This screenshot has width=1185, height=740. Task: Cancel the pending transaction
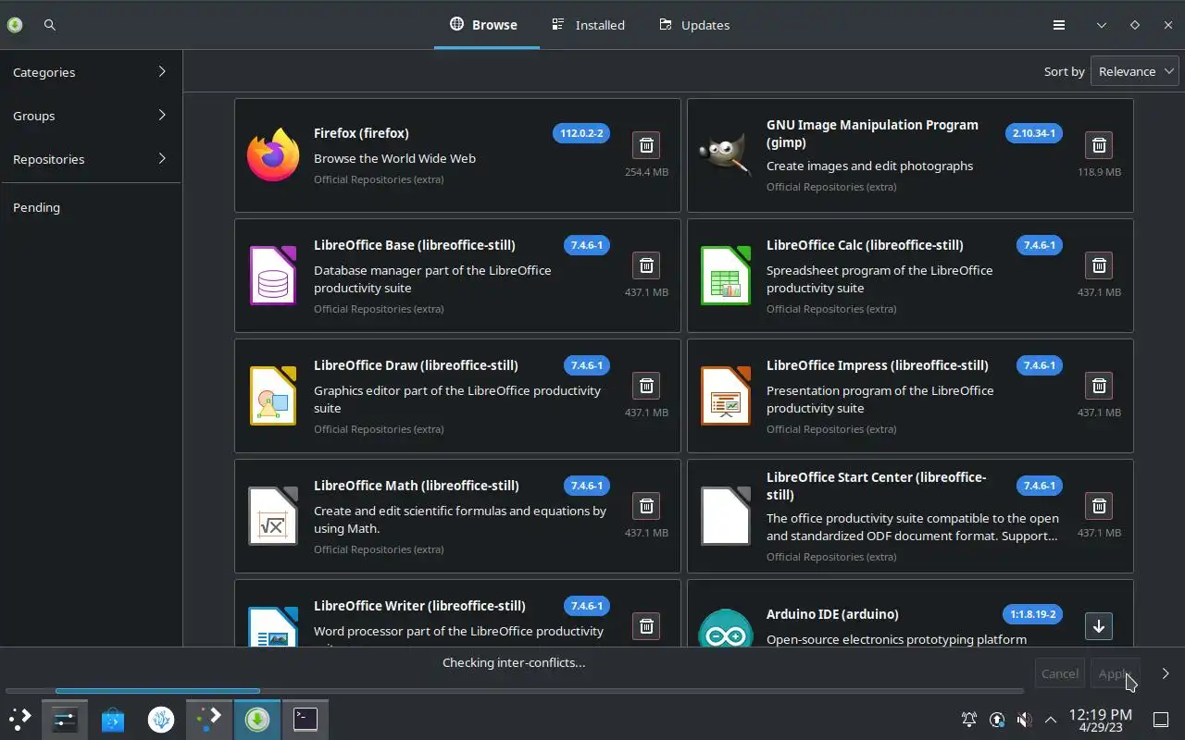pos(1059,673)
